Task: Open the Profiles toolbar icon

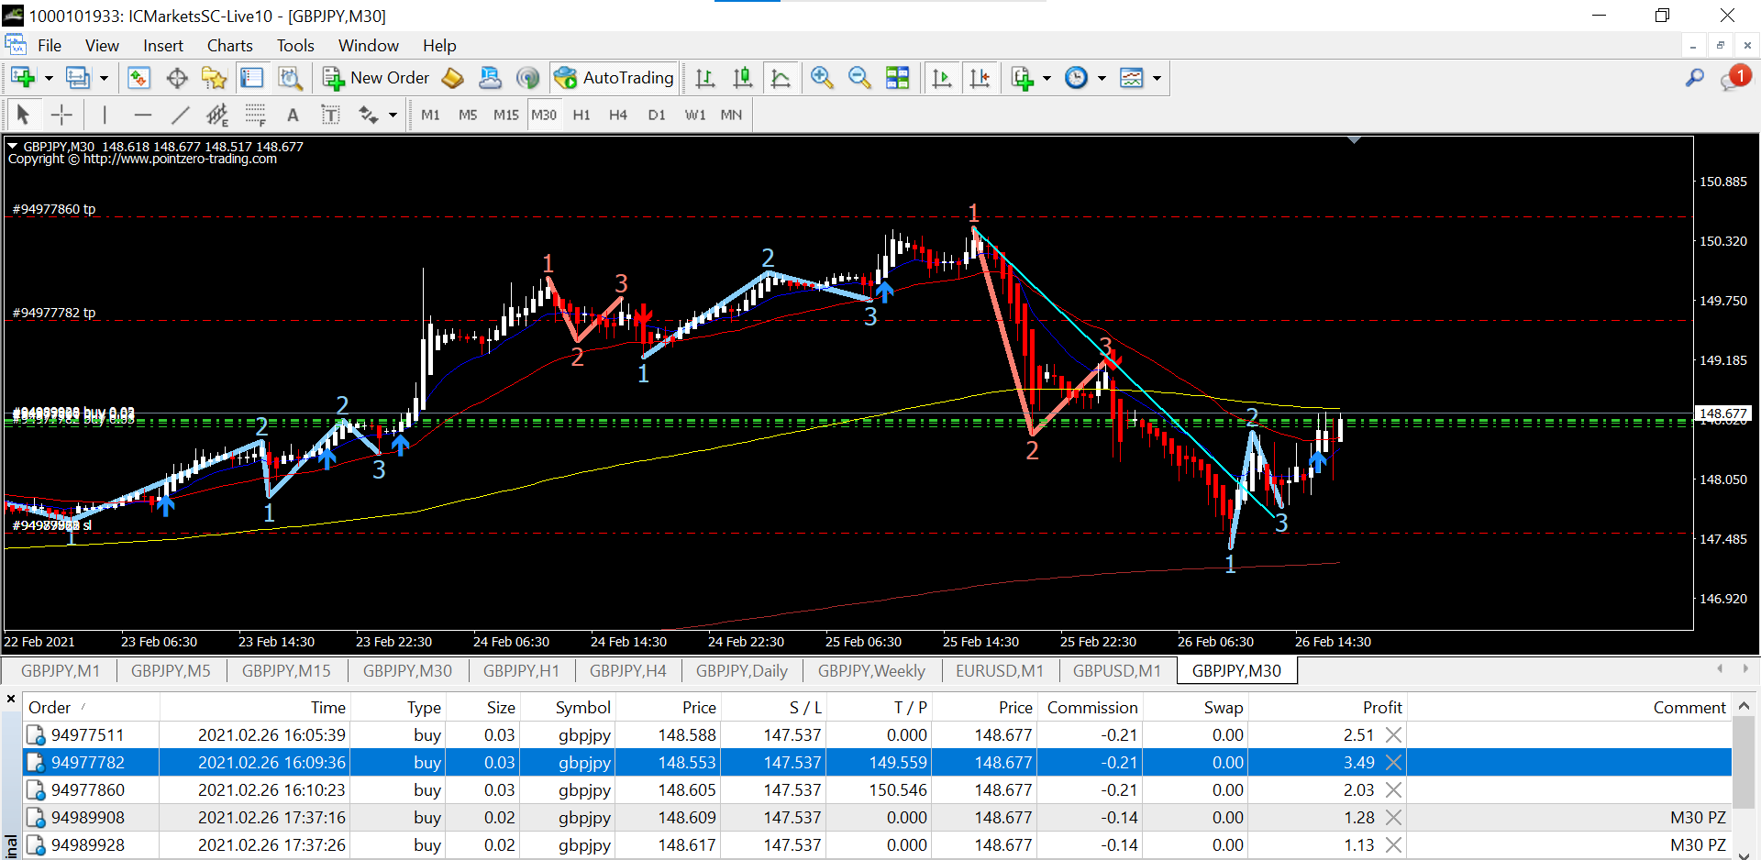Action: (78, 78)
